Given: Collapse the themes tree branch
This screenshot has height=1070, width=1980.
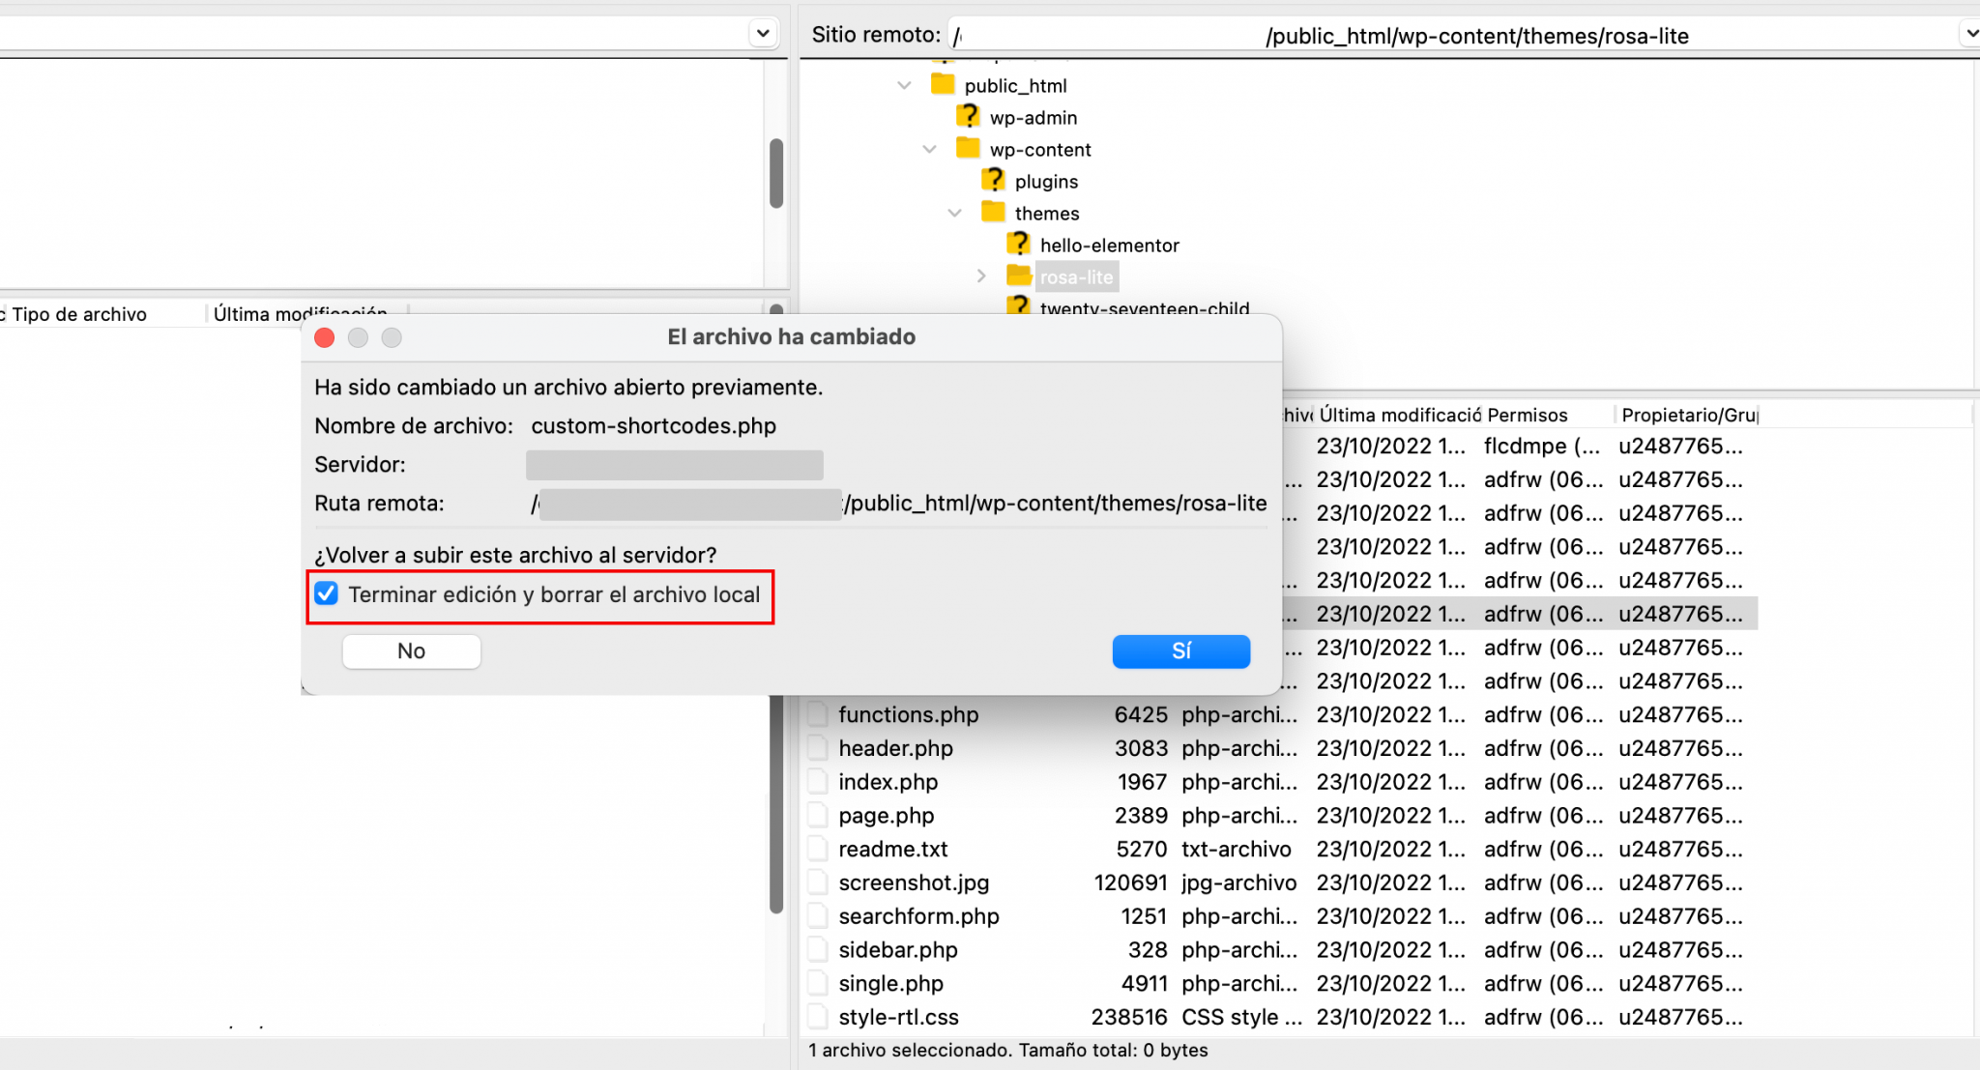Looking at the screenshot, I should (x=955, y=212).
